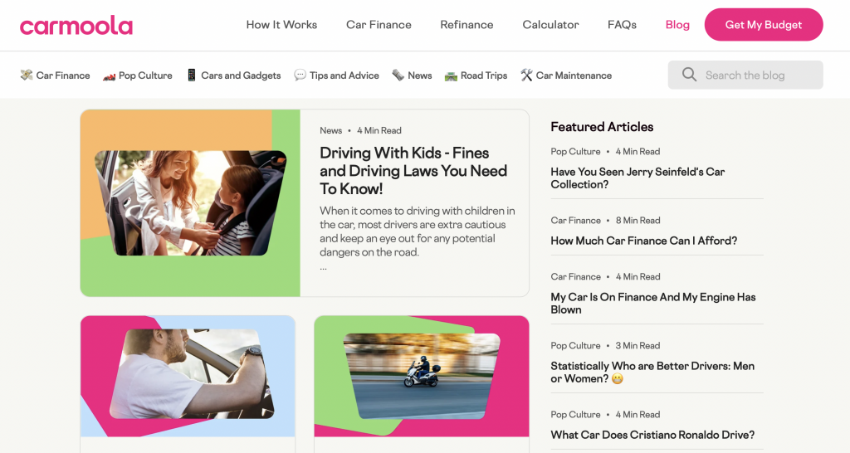Click the newspaper icon beside News
This screenshot has width=850, height=453.
click(398, 75)
